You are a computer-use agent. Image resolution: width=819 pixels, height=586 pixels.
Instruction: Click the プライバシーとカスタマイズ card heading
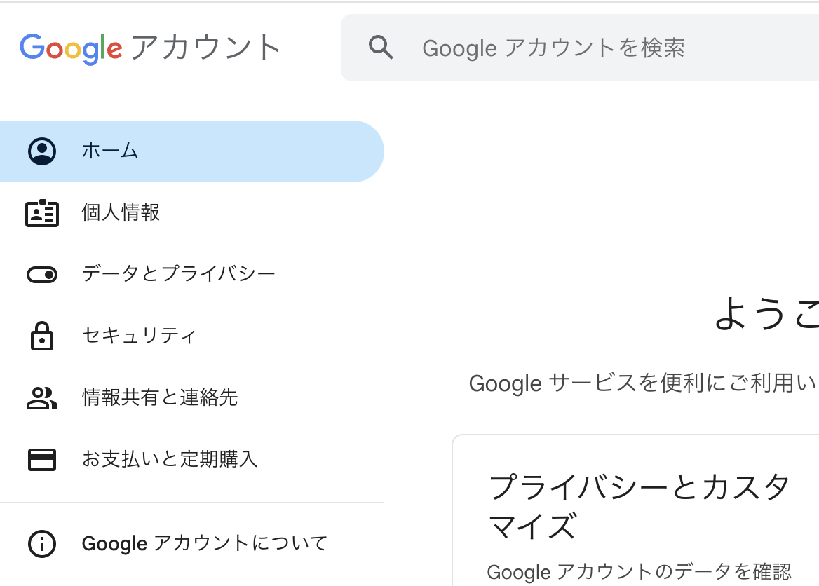[x=639, y=506]
